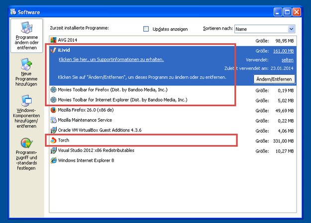Click the 'Zurzeit installierte Programme:' label
This screenshot has height=223, width=311.
pyautogui.click(x=79, y=28)
